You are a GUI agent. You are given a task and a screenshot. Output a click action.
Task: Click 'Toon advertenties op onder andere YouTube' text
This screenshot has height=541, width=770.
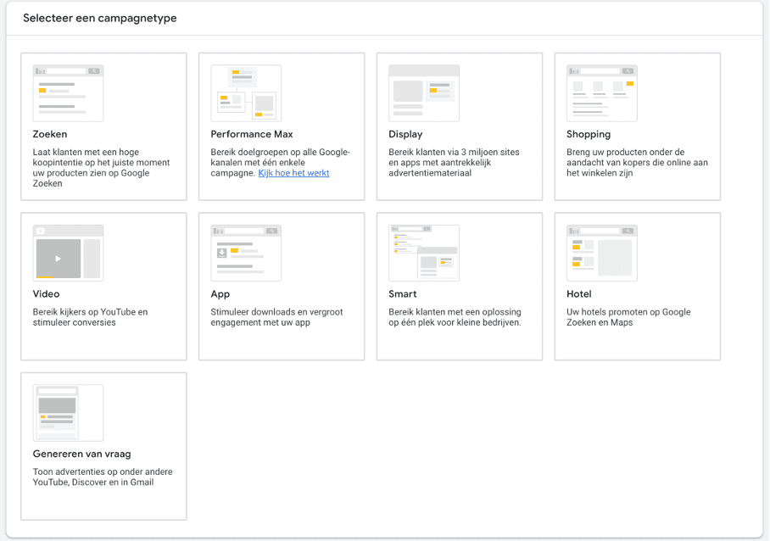(103, 477)
